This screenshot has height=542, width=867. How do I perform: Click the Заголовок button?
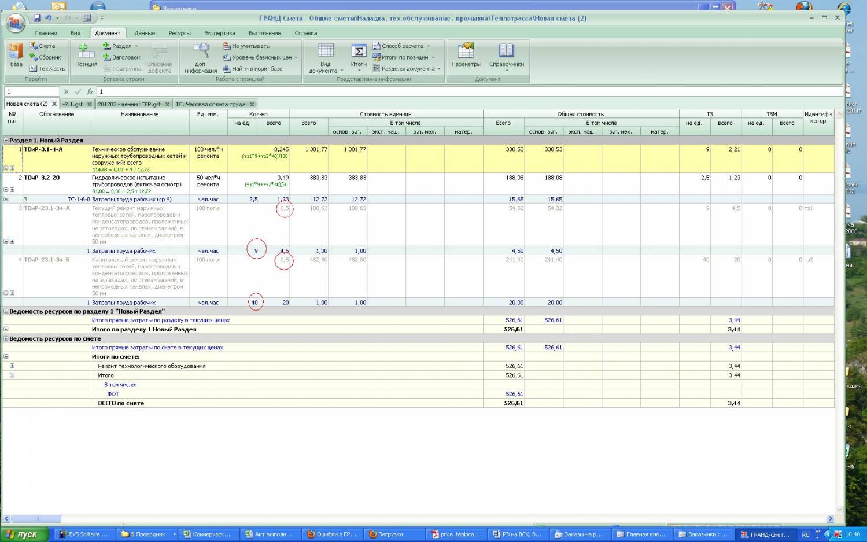[125, 57]
